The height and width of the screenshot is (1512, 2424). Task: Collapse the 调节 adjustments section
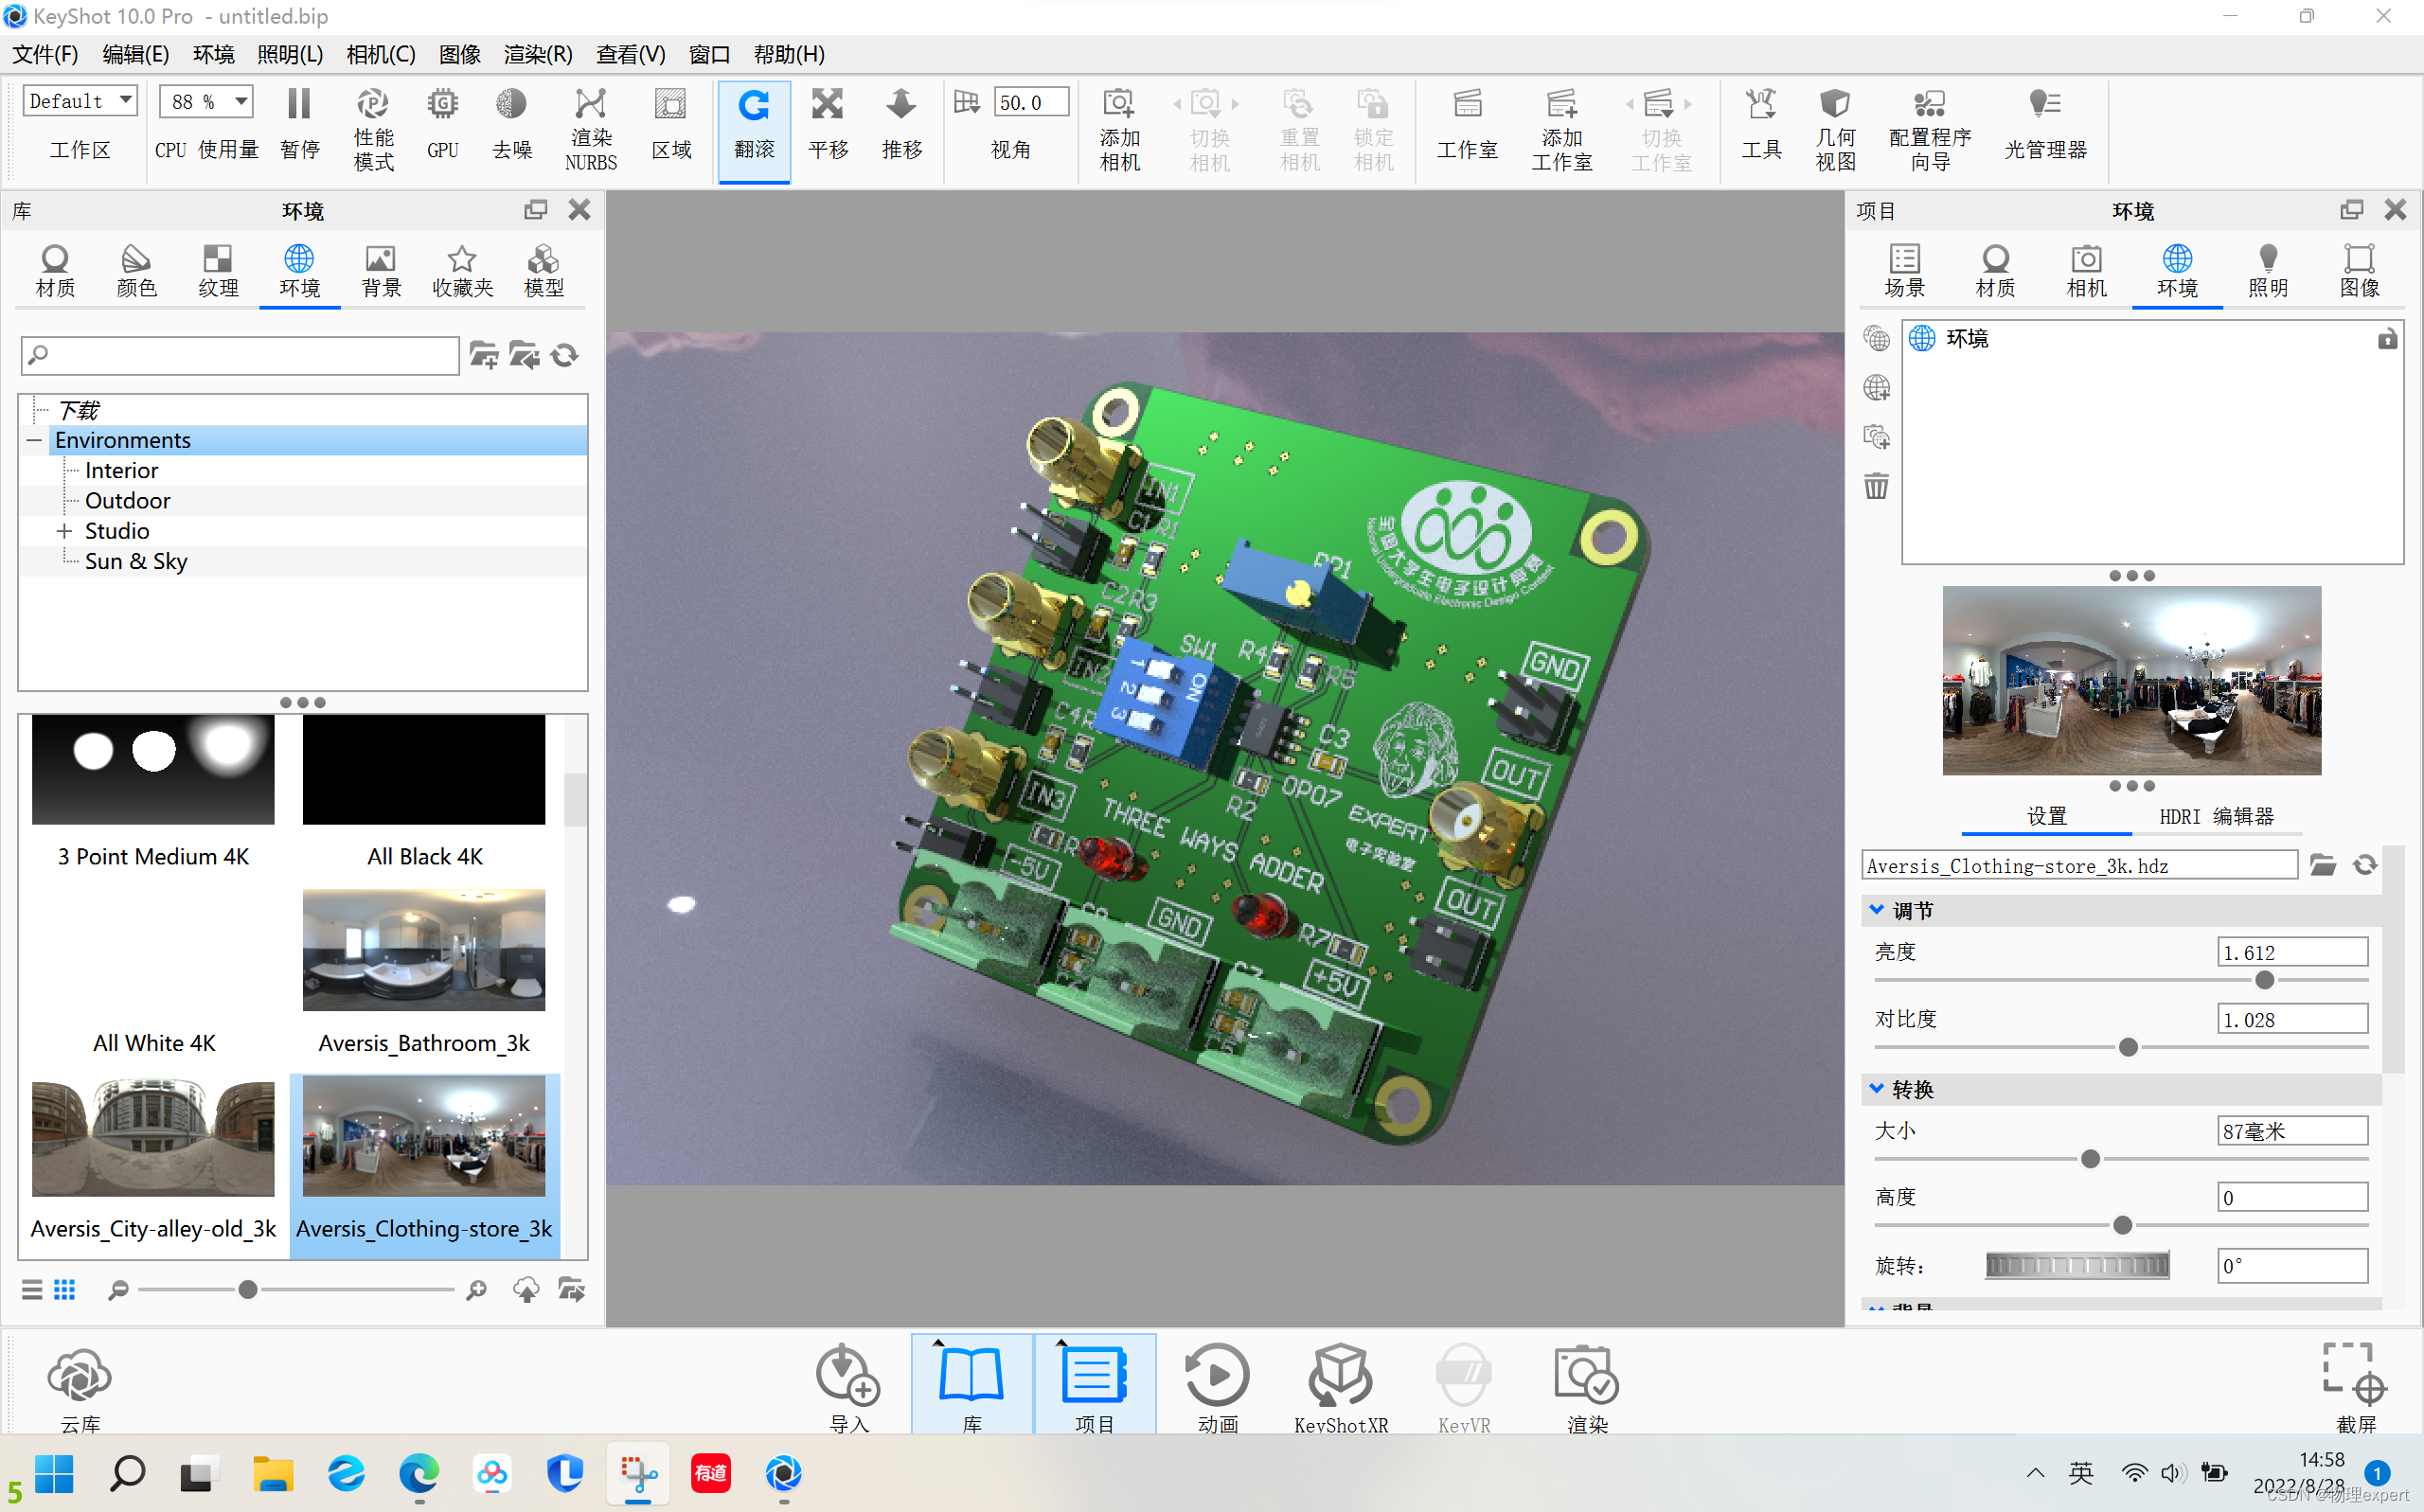(1876, 910)
